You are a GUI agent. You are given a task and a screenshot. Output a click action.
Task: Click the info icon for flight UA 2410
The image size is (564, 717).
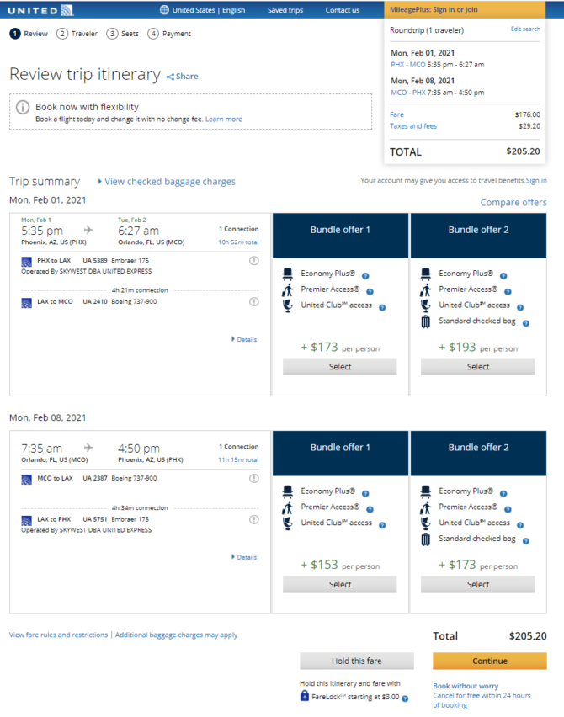[254, 302]
